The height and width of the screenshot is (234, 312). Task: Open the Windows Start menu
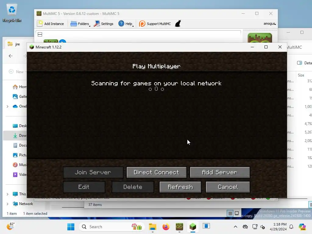pyautogui.click(x=71, y=227)
